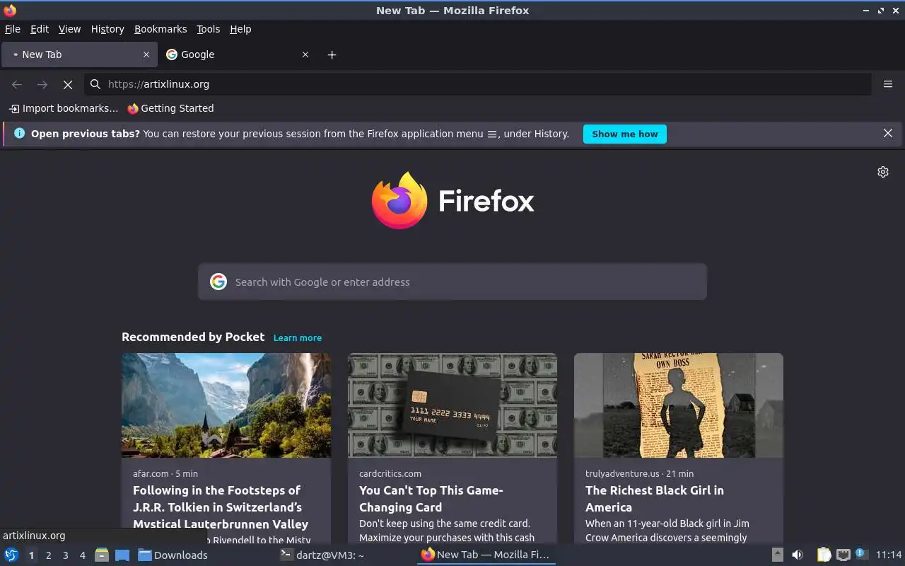Open the Help menu

click(240, 29)
